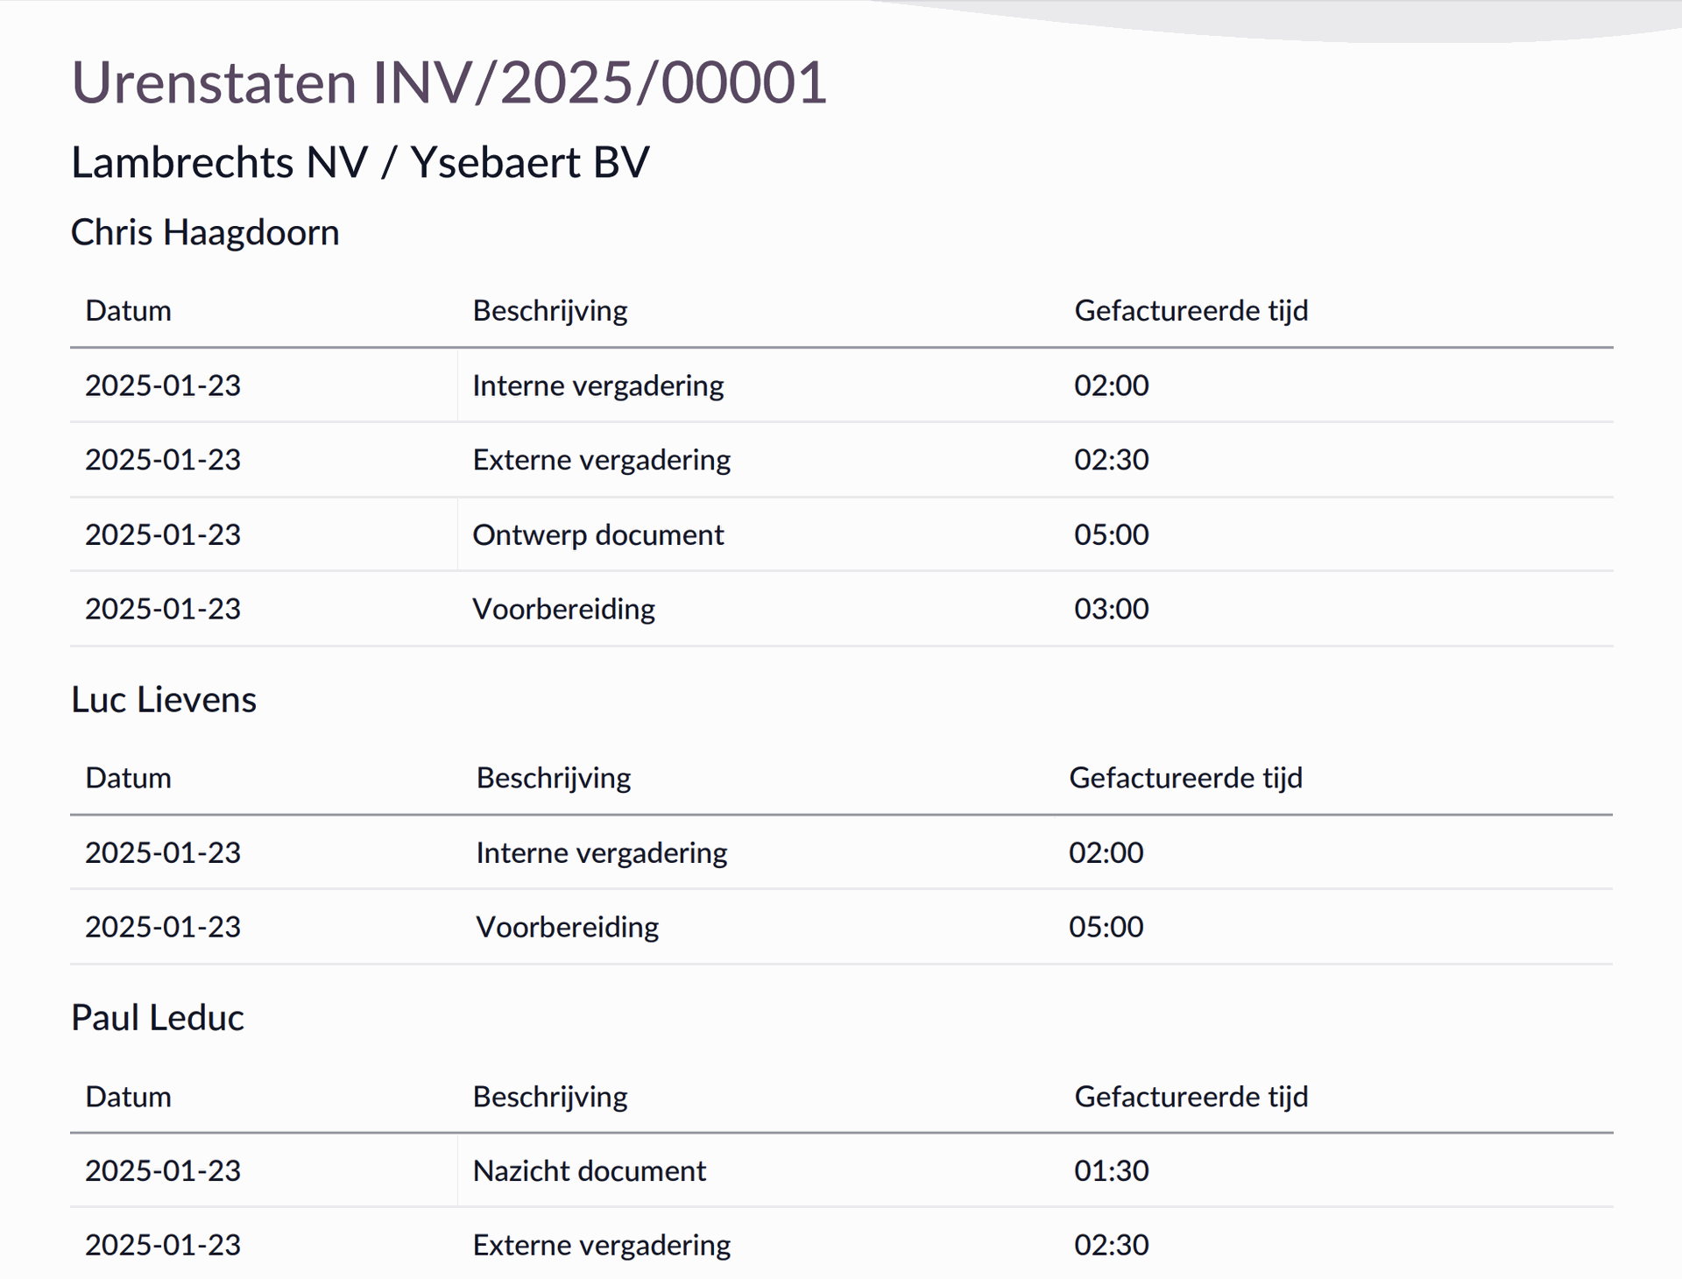Click the 01:30 time for Nazicht document
The height and width of the screenshot is (1279, 1682).
pyautogui.click(x=1111, y=1171)
